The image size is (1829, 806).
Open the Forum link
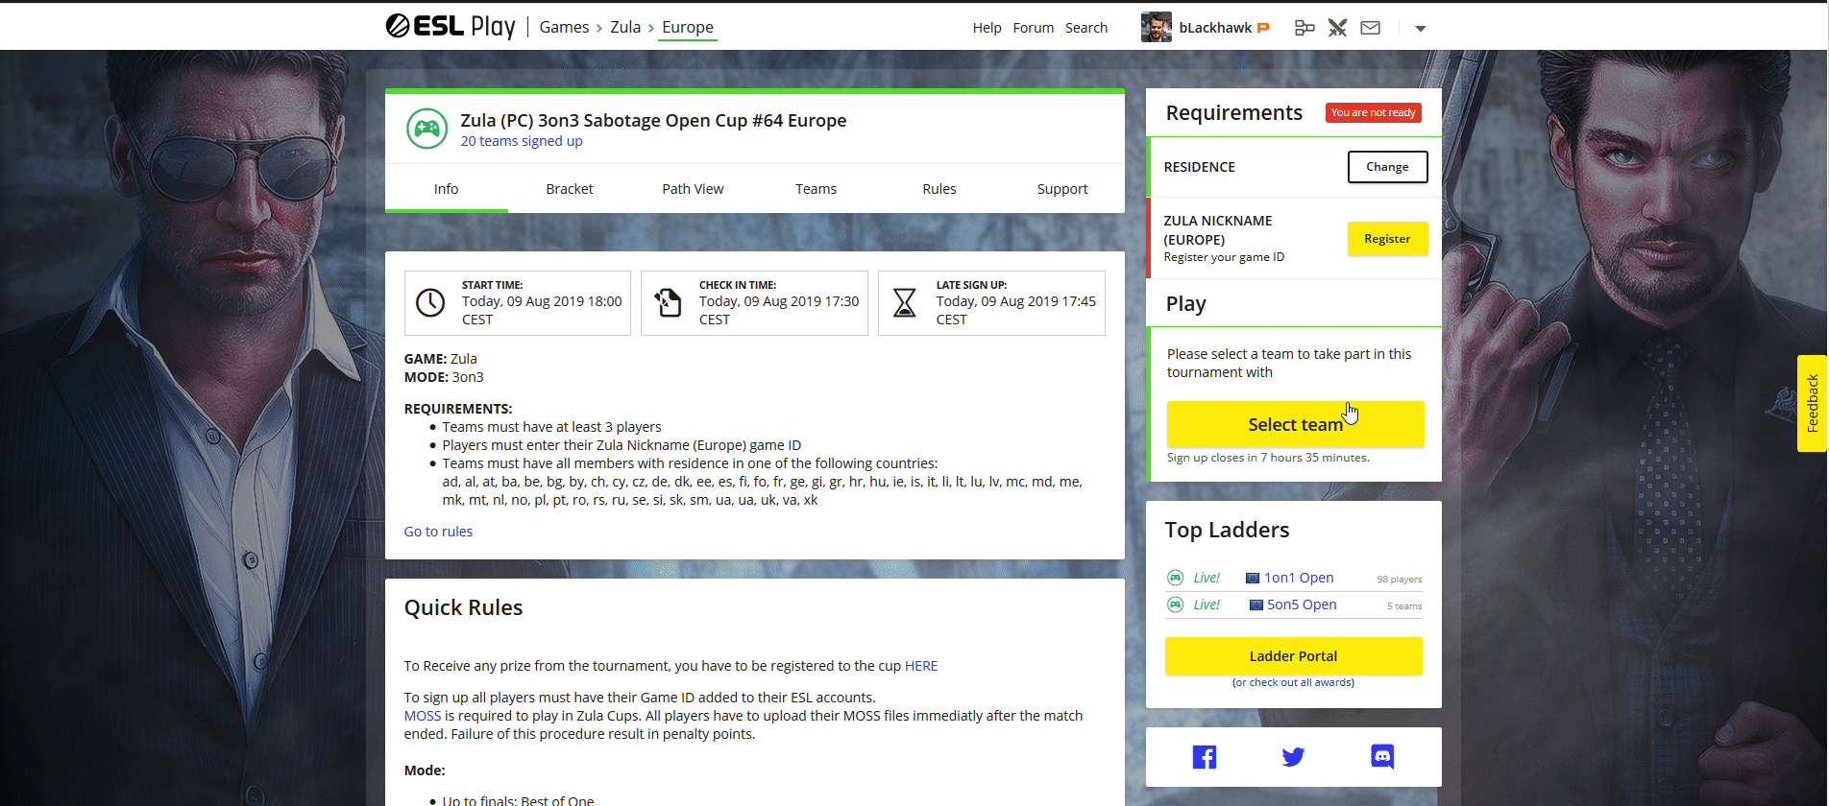[x=1034, y=28]
